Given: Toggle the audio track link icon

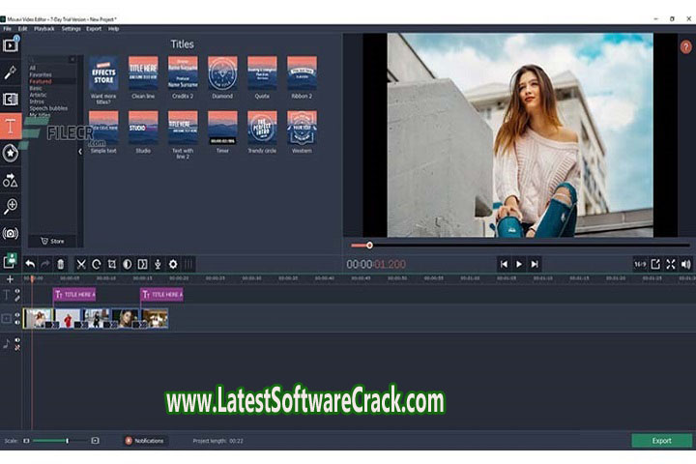Looking at the screenshot, I should [17, 348].
